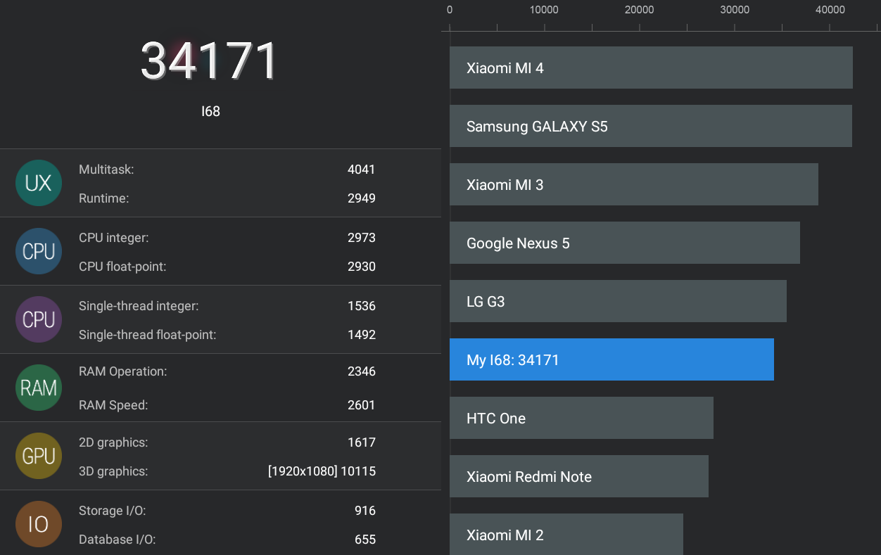Click the Multitask score 4041
The height and width of the screenshot is (555, 881).
(x=362, y=170)
